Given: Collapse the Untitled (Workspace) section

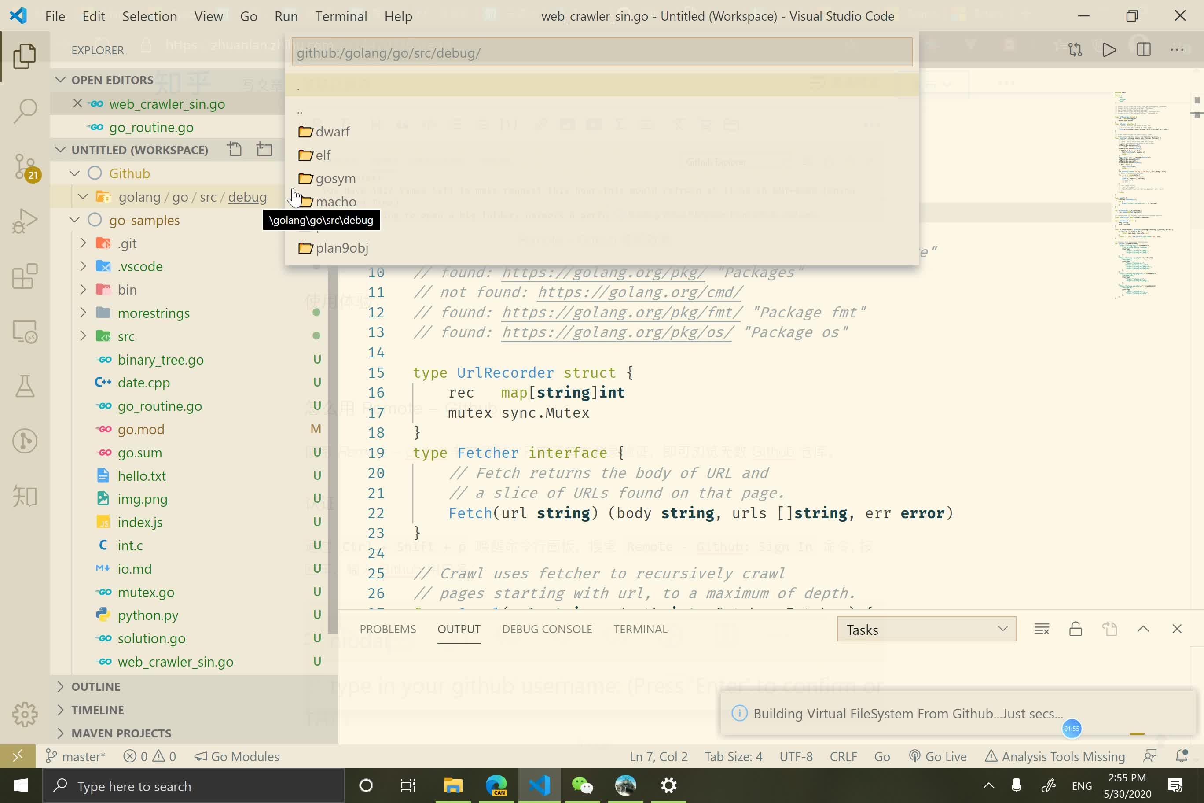Looking at the screenshot, I should click(x=60, y=150).
